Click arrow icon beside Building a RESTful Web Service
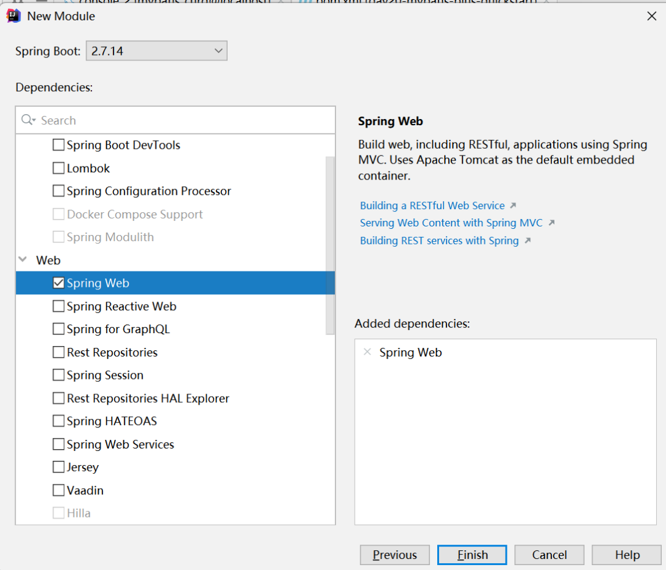 click(513, 205)
